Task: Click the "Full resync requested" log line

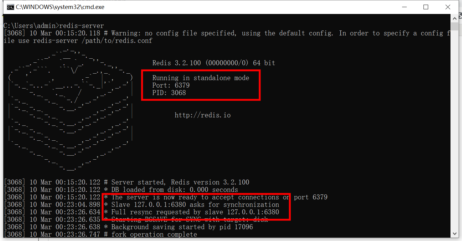Action: tap(195, 212)
